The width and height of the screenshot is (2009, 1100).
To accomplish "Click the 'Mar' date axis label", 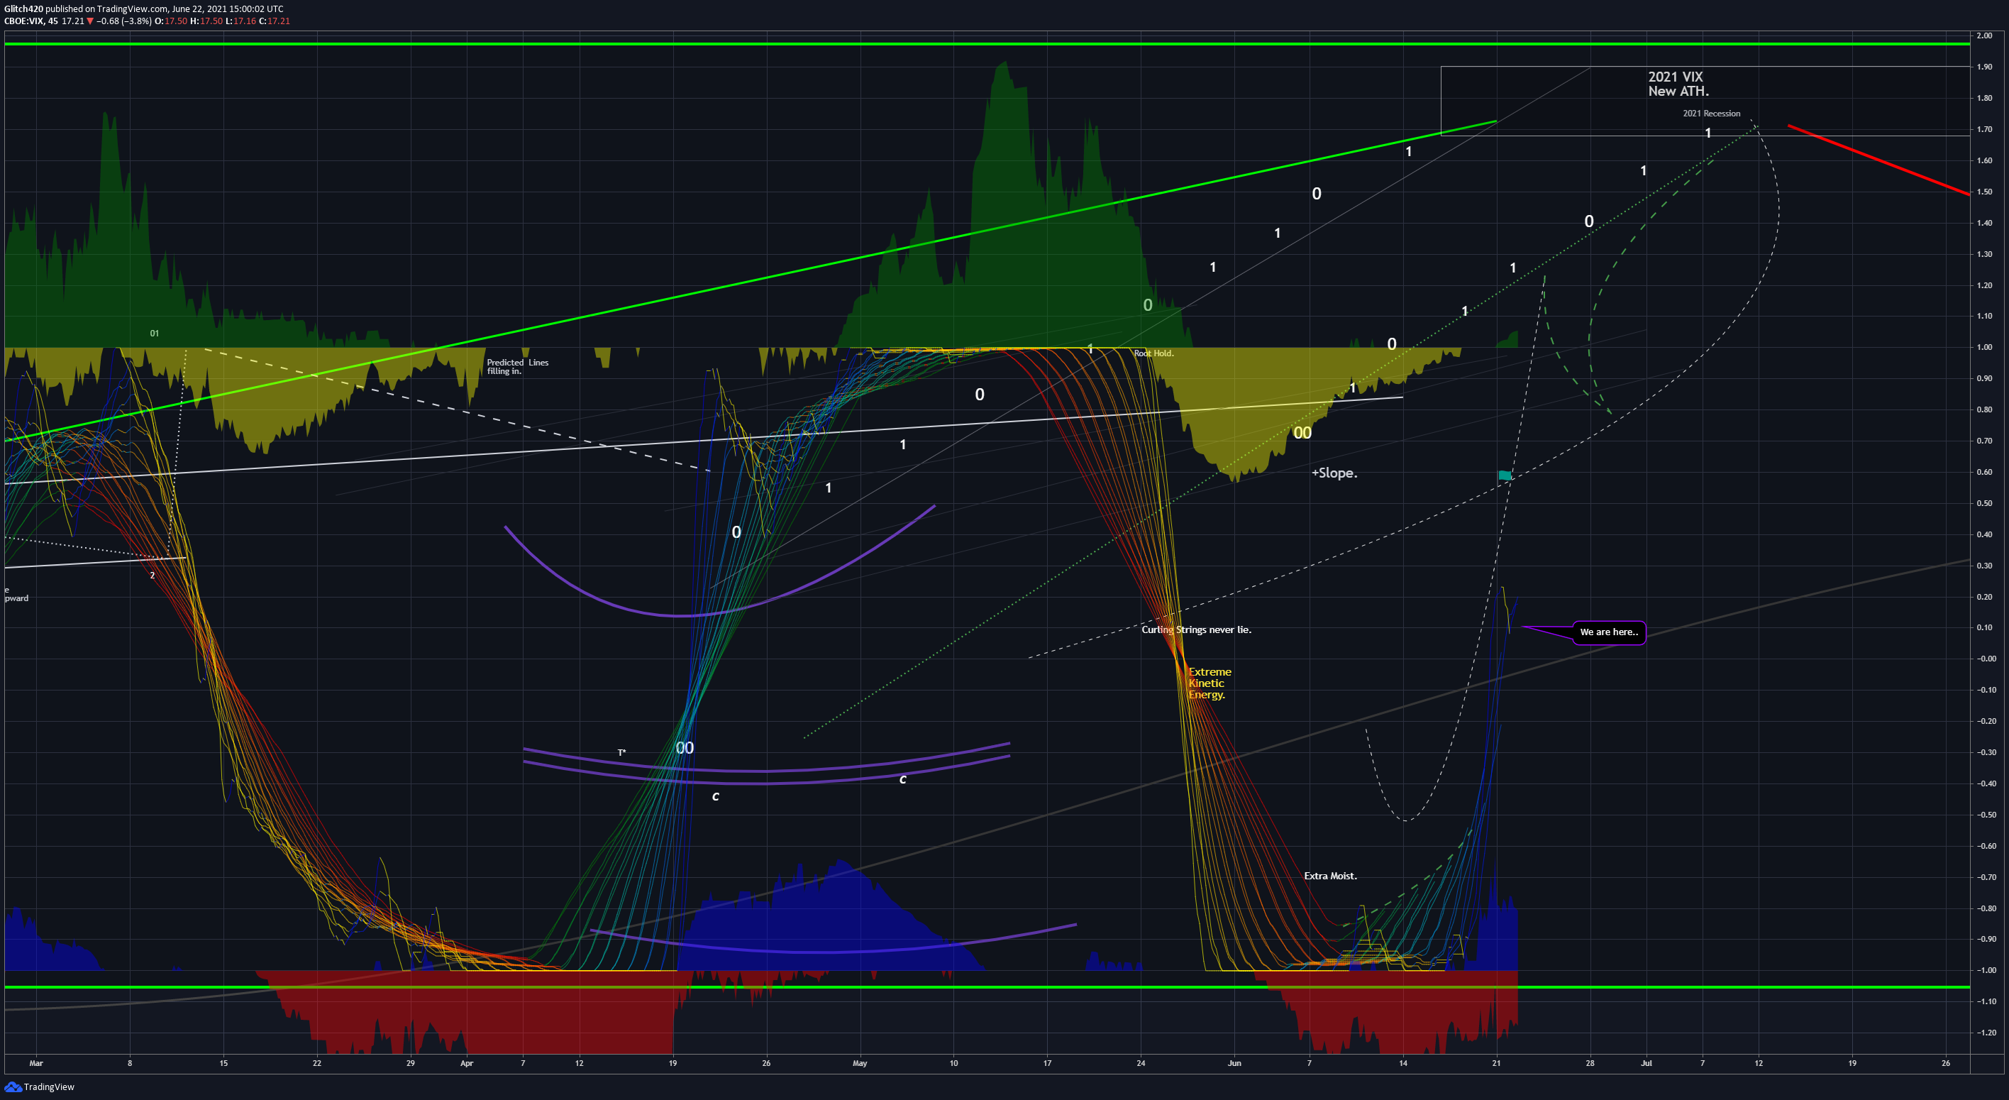I will [x=36, y=1062].
